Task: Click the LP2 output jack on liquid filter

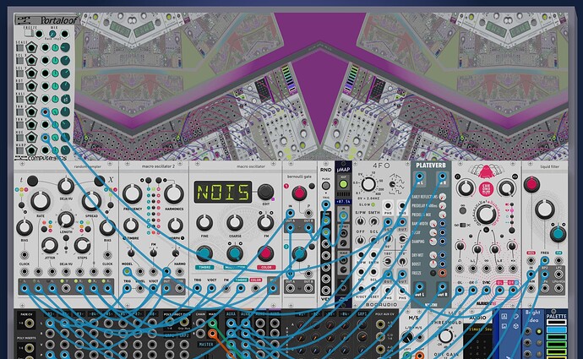Action: coord(558,275)
